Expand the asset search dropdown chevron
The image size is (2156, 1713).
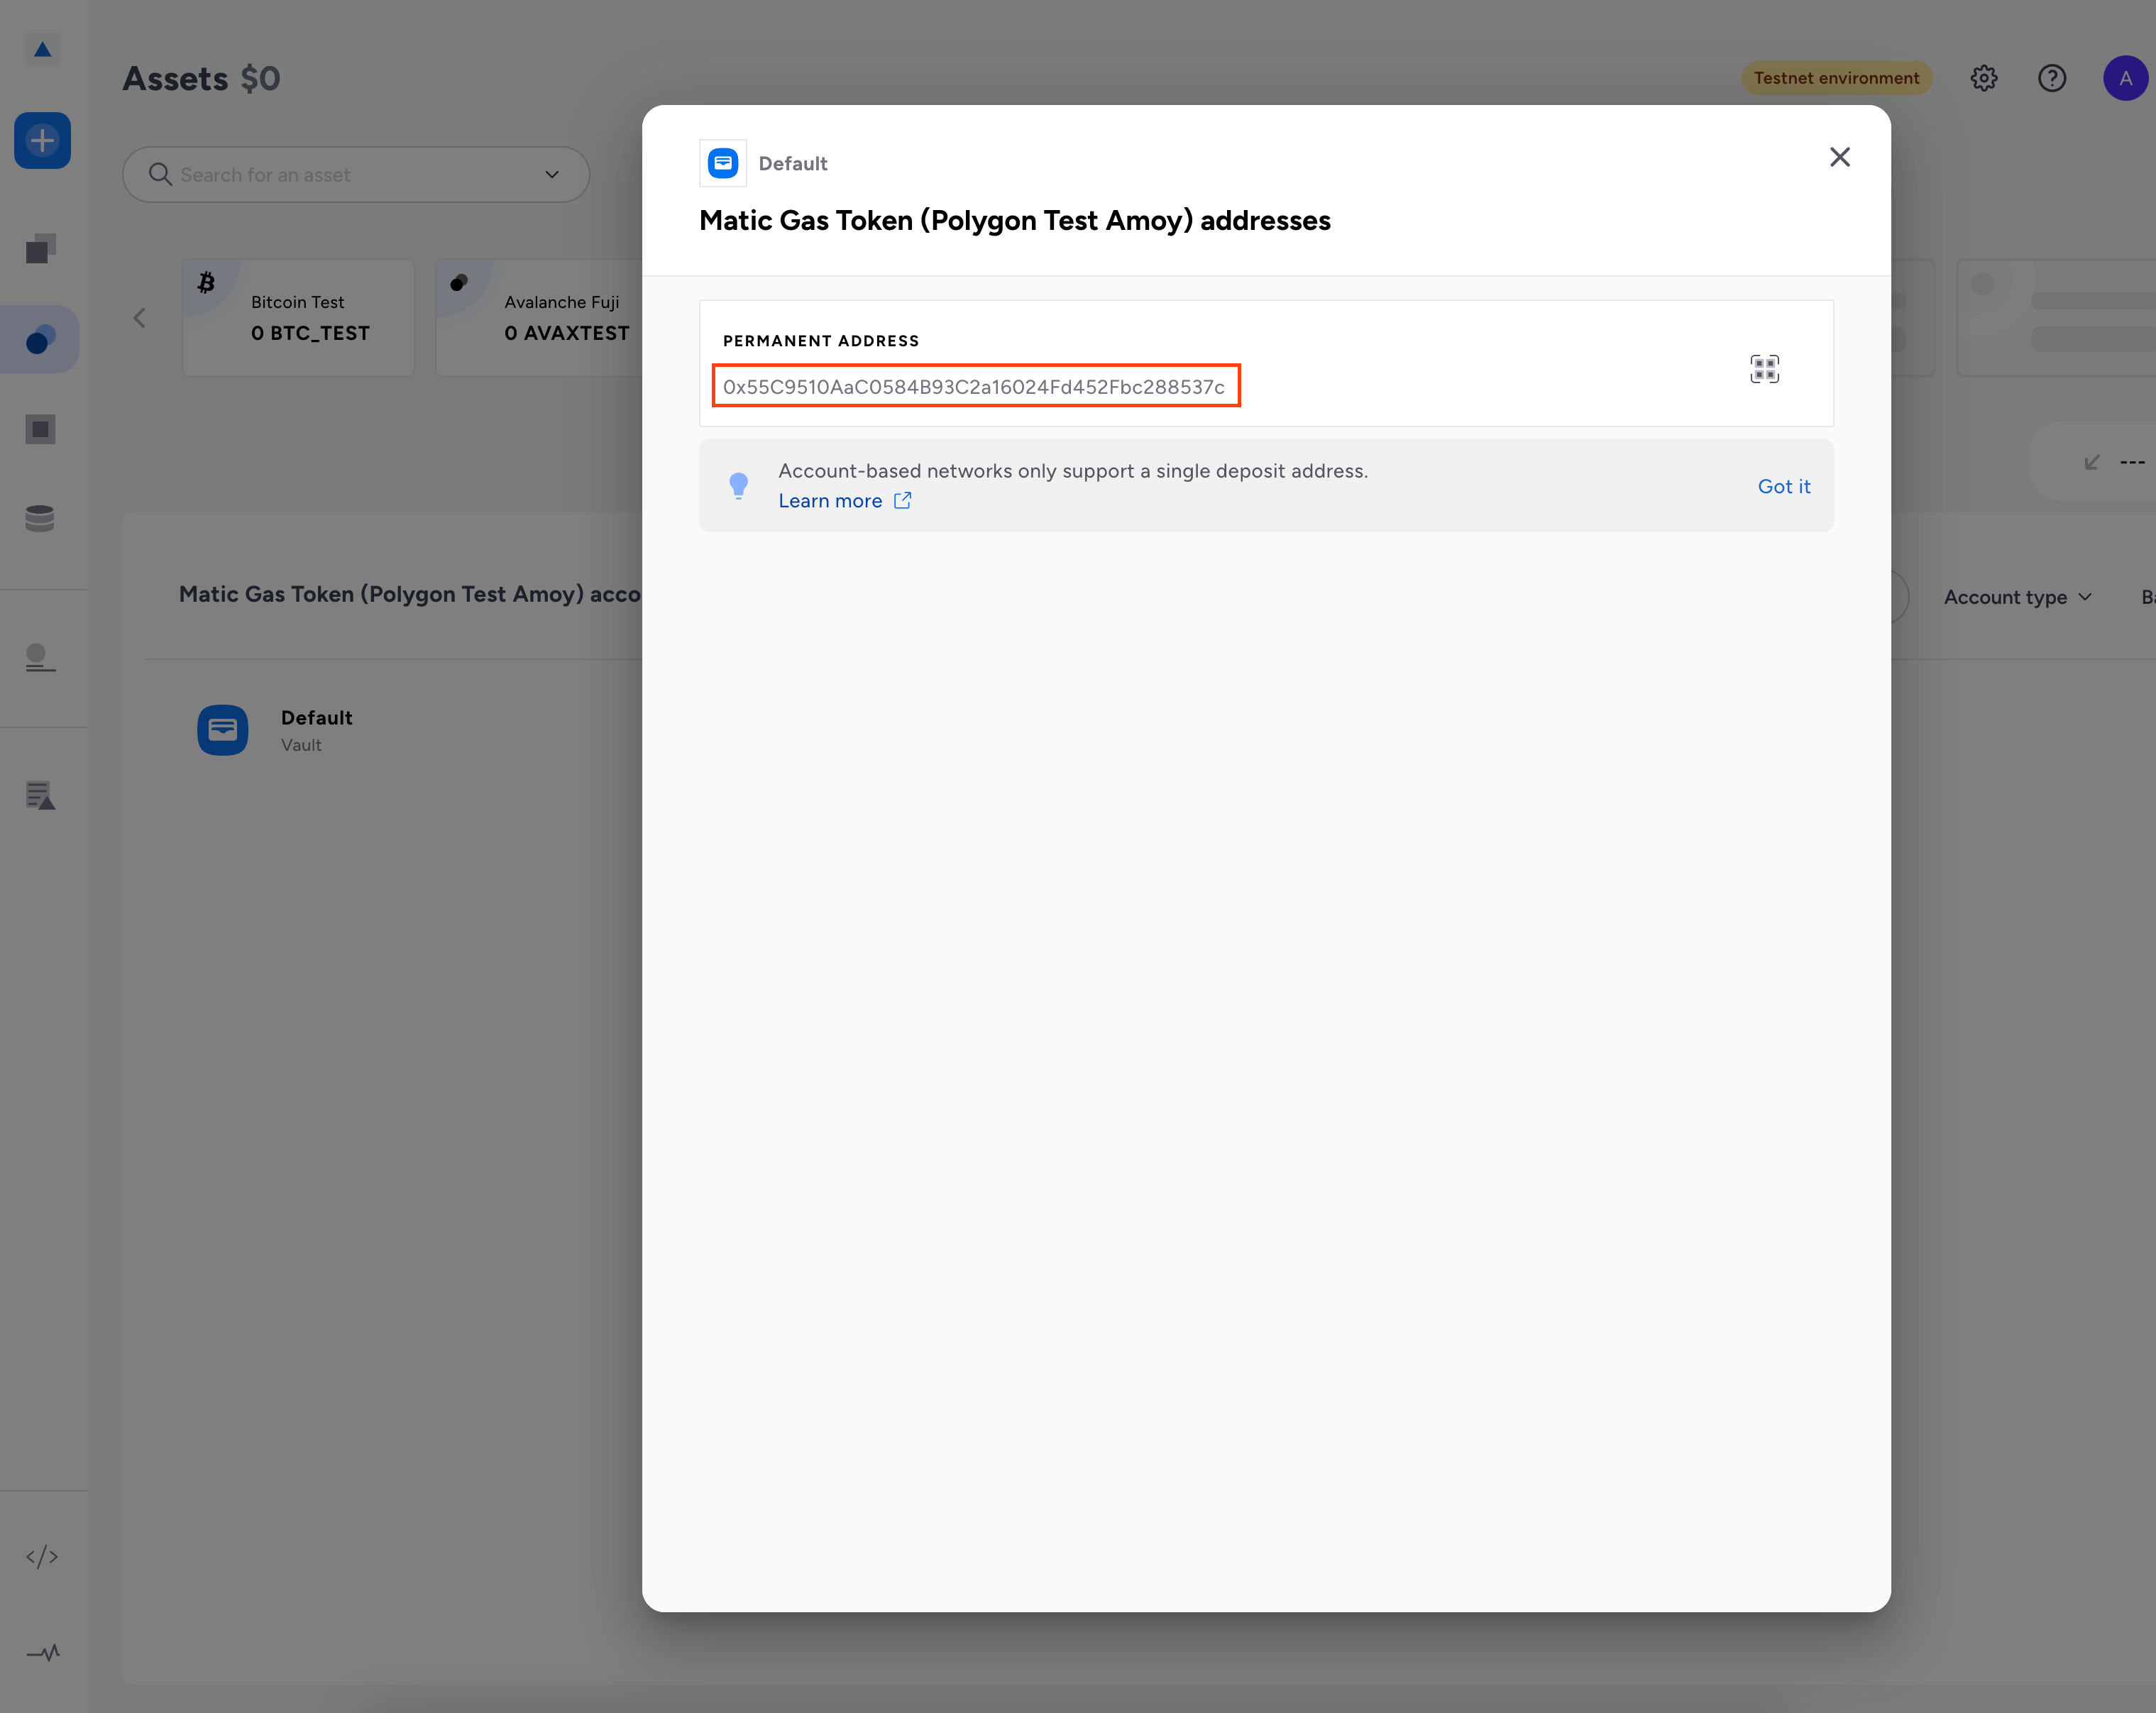coord(551,174)
